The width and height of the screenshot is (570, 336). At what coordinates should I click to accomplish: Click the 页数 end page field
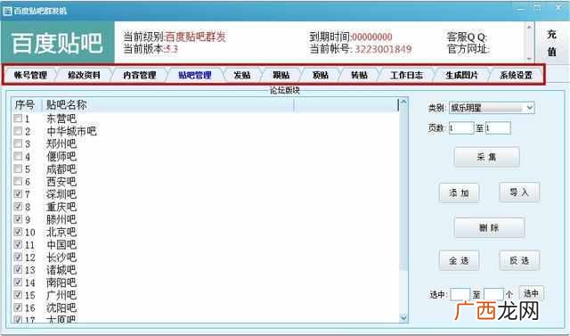coord(498,128)
